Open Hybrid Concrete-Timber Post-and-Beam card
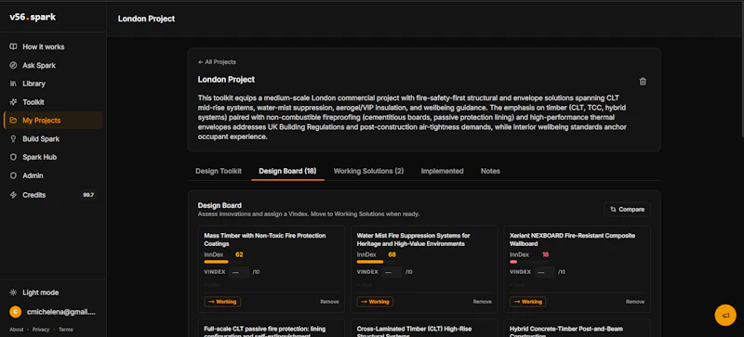Viewport: 744px width, 337px height. pyautogui.click(x=577, y=328)
